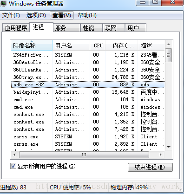Sort by 描述 column header
This screenshot has width=184, height=194.
[x=151, y=45]
